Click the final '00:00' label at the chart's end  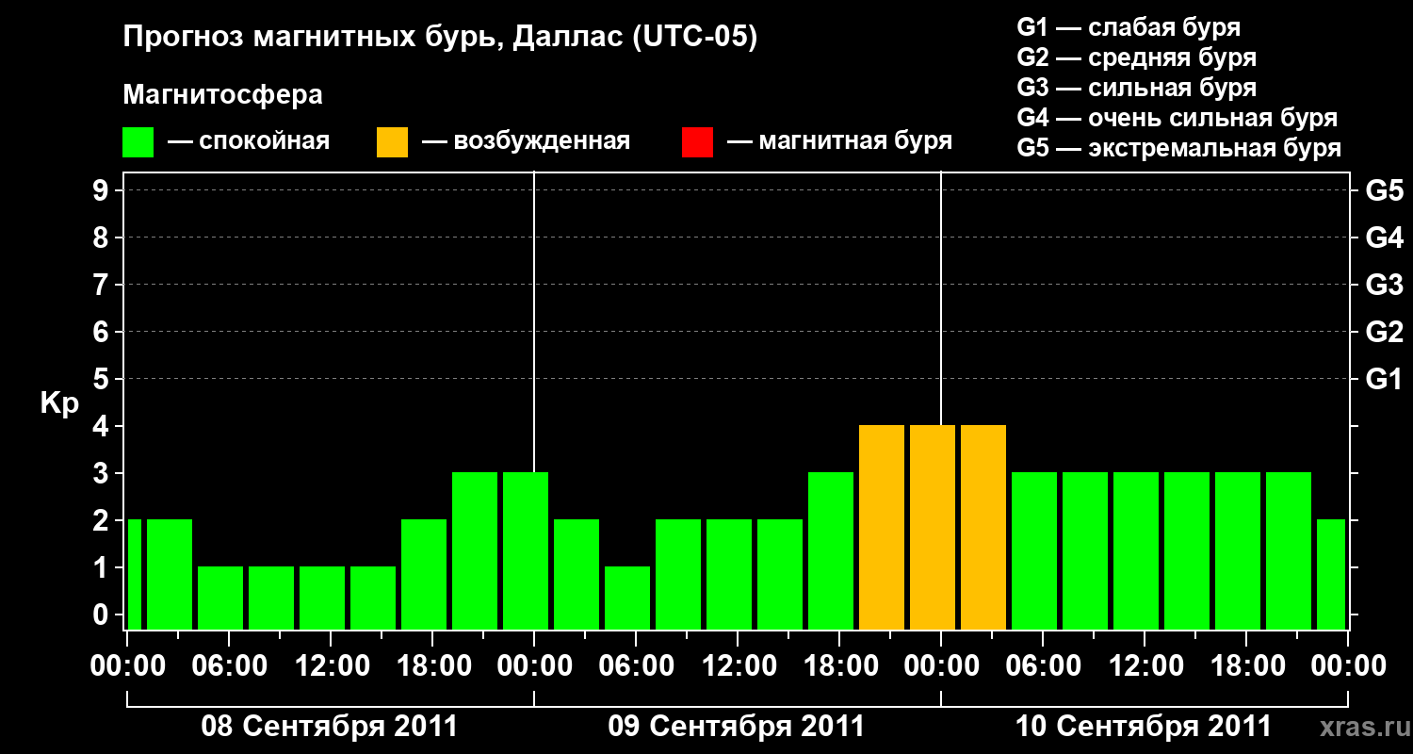coord(1348,666)
